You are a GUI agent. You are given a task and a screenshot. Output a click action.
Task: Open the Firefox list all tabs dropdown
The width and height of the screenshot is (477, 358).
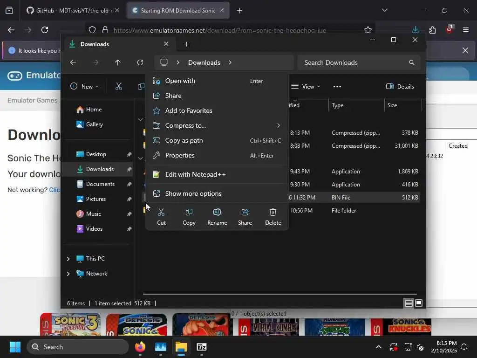tap(384, 10)
